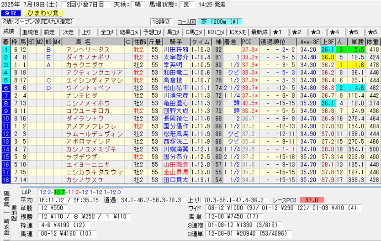This screenshot has width=381, height=241.
Task: Click the M3 mark B for アンヘリータス
Action: pyautogui.click(x=48, y=49)
